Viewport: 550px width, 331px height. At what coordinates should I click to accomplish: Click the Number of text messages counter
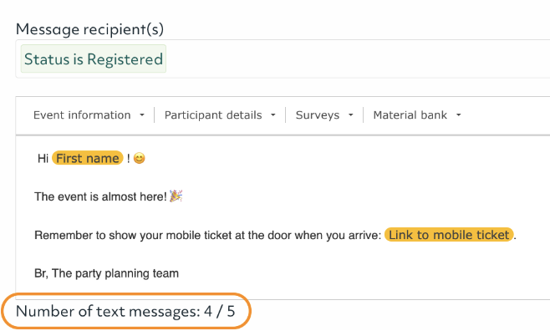[125, 312]
